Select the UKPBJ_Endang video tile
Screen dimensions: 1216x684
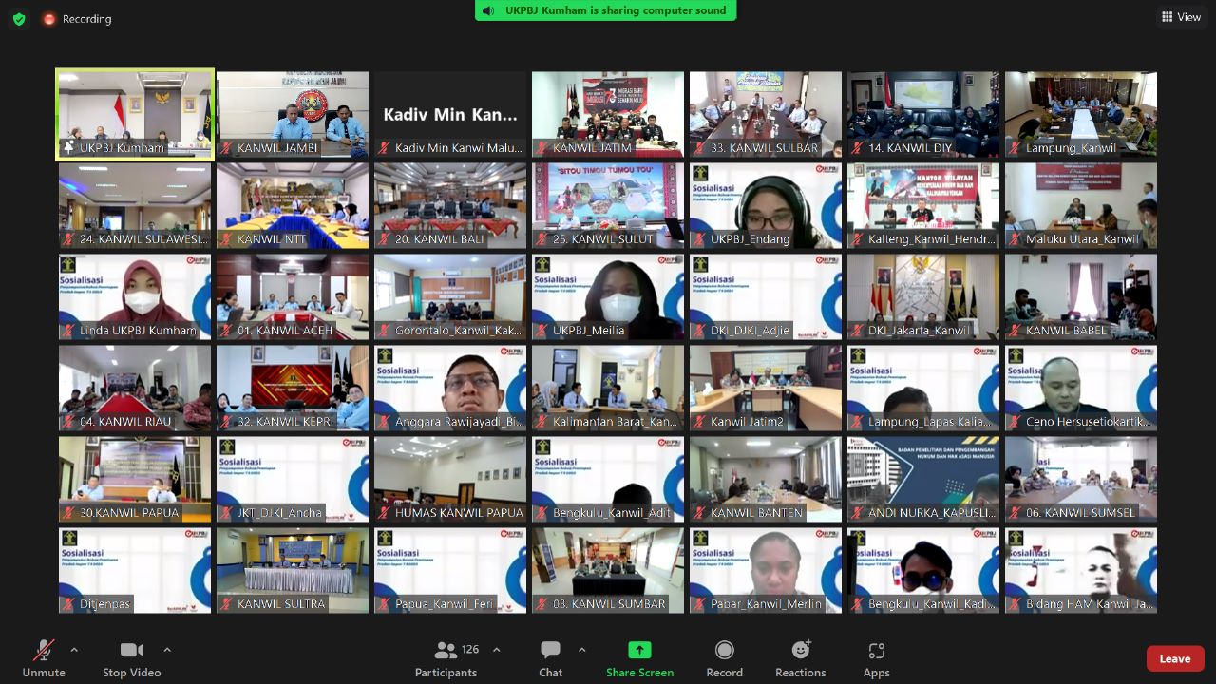[766, 205]
